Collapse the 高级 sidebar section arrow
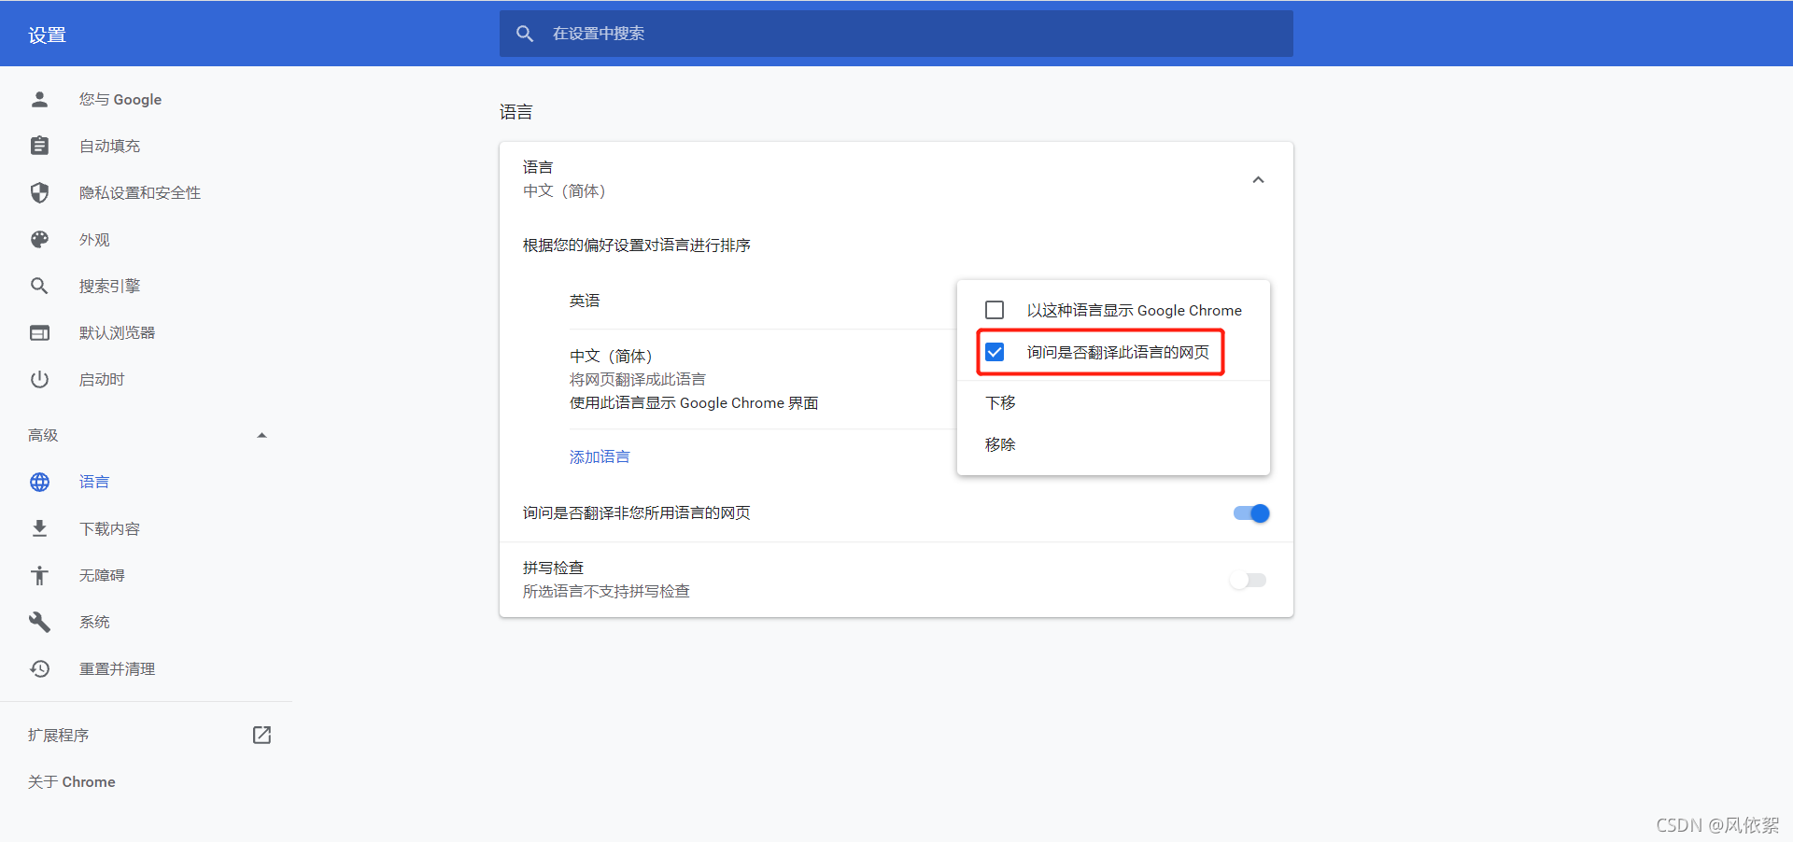Viewport: 1793px width, 842px height. point(261,435)
